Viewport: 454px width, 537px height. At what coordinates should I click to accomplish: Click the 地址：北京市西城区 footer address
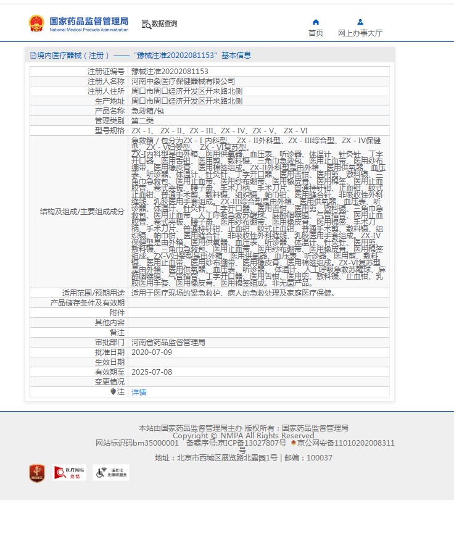[244, 458]
